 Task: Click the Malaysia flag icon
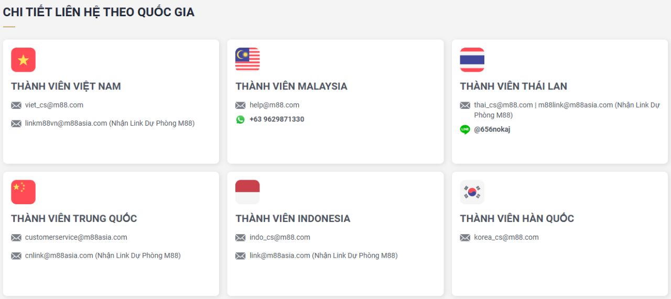coord(247,60)
